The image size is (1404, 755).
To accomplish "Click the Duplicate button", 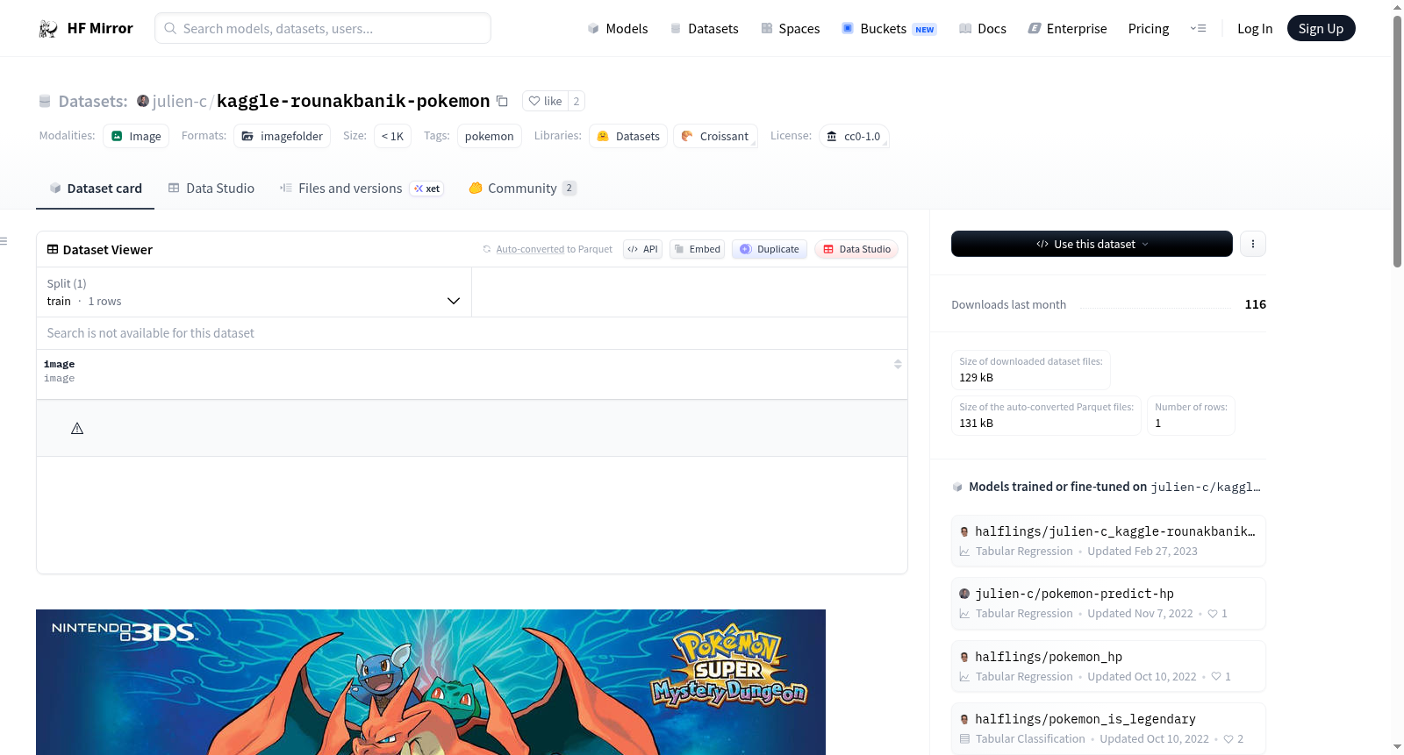I will point(770,249).
